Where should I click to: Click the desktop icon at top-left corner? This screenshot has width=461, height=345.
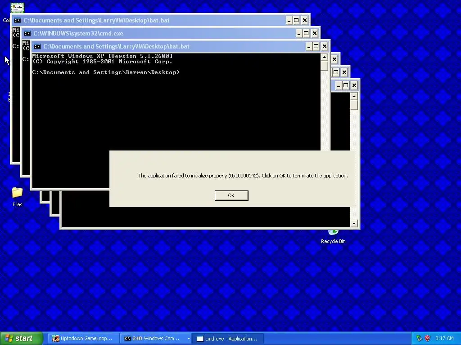click(x=17, y=8)
